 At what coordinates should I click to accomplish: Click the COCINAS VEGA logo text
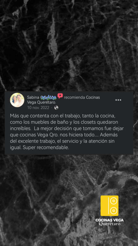(110, 220)
